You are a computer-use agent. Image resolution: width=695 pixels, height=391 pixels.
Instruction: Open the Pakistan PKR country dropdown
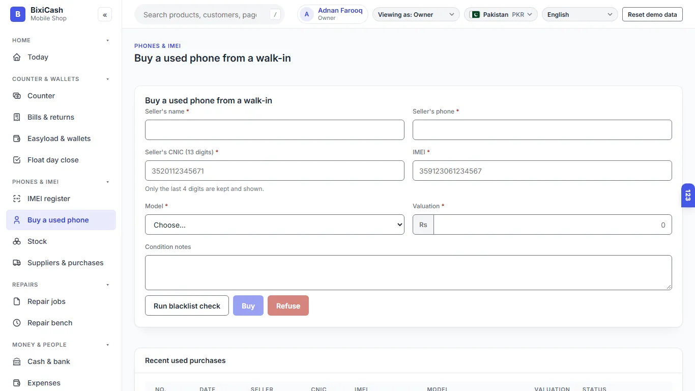(501, 15)
